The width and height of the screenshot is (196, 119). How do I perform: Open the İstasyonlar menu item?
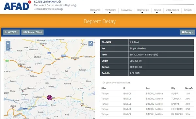126,10
